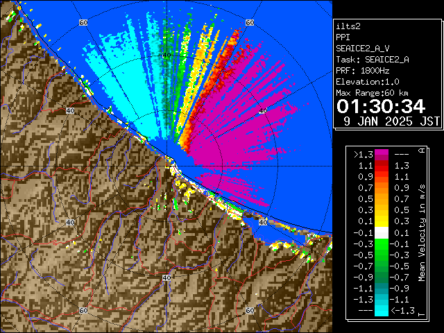Image resolution: width=444 pixels, height=333 pixels.
Task: Click the 'Mean Velocity in m/s' legend title
Action: tap(422, 233)
